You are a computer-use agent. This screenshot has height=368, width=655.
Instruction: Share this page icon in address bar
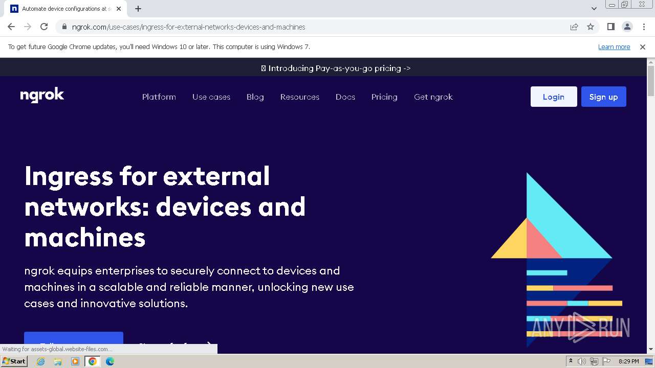tap(574, 27)
